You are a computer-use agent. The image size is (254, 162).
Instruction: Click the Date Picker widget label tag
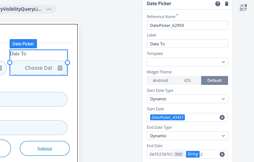coord(23,44)
